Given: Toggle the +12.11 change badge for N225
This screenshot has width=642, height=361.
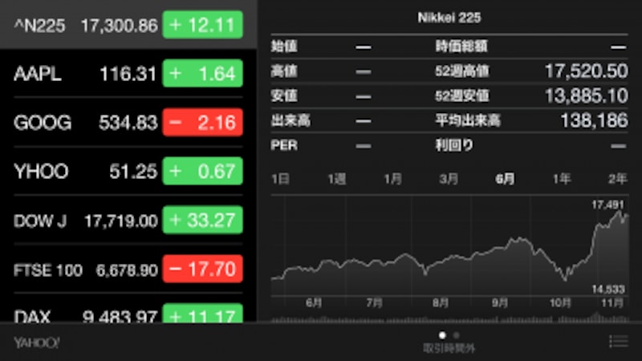Looking at the screenshot, I should [x=203, y=25].
